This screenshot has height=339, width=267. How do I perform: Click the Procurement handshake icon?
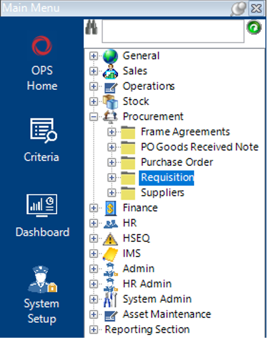[110, 117]
